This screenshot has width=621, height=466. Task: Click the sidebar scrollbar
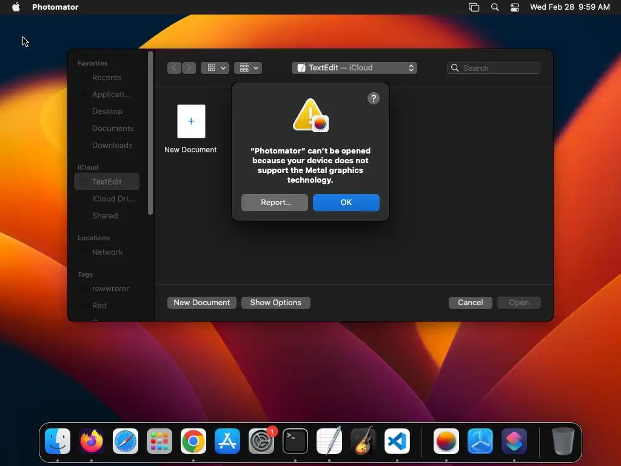point(150,133)
